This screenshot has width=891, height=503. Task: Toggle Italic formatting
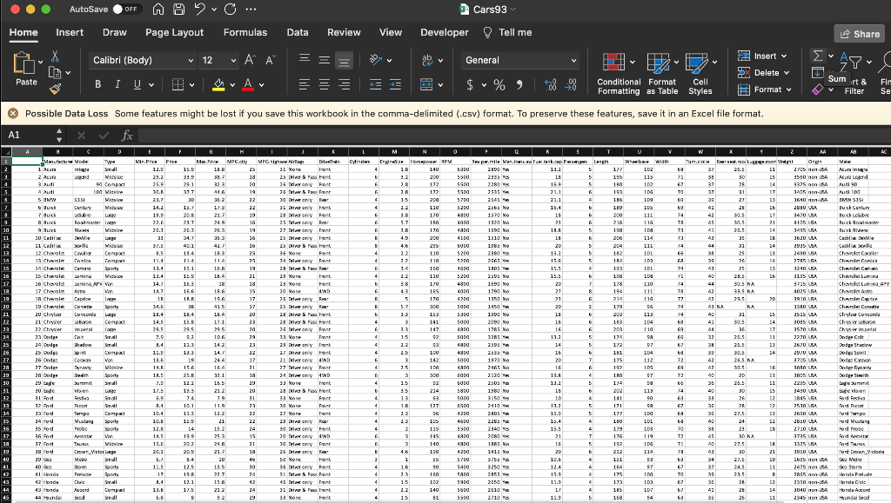[117, 84]
